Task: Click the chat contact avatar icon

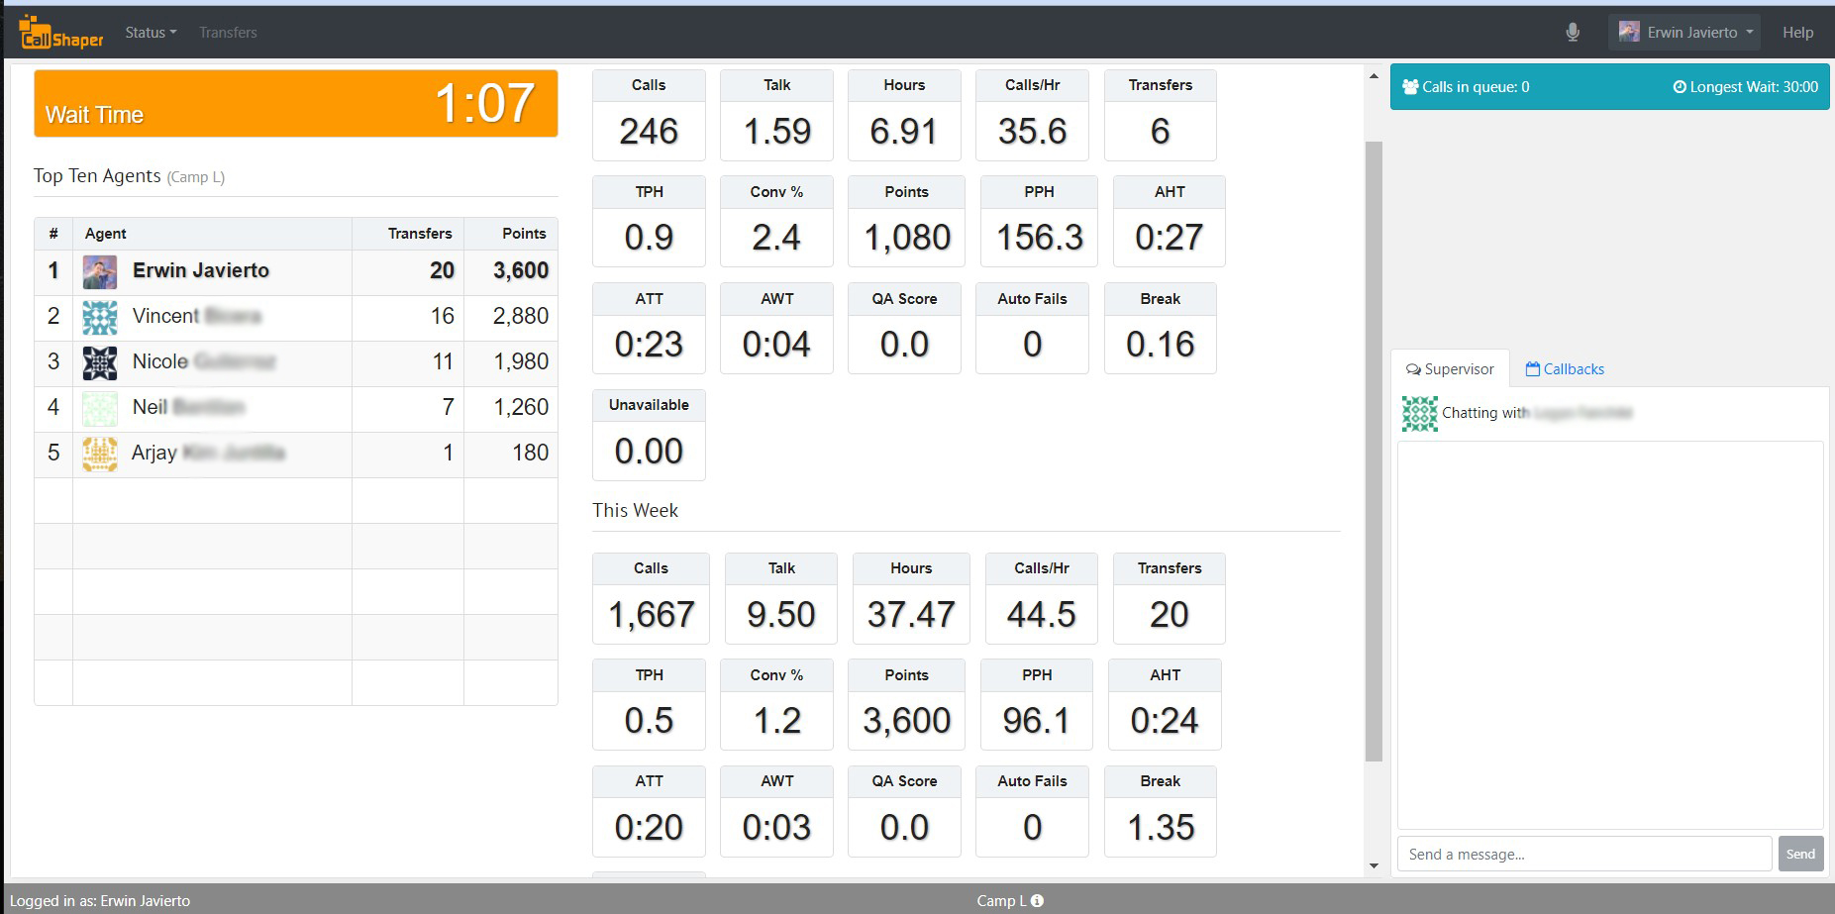Action: click(1419, 413)
